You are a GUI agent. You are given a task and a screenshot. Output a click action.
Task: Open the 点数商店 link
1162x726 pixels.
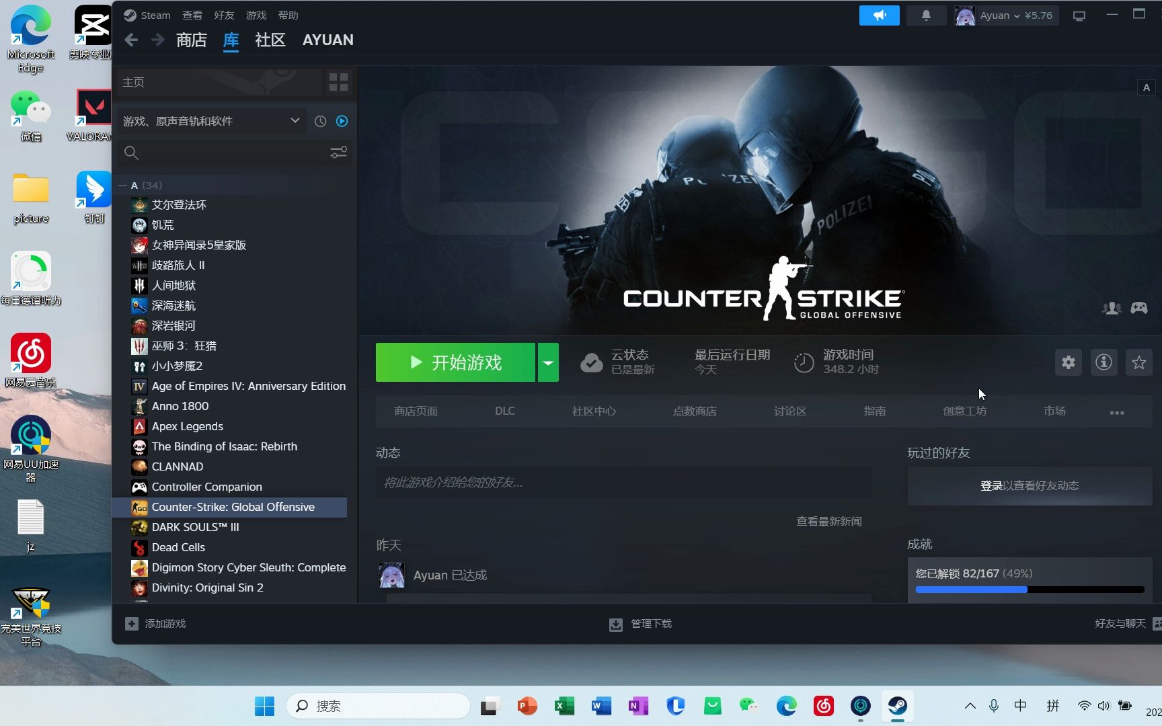695,411
